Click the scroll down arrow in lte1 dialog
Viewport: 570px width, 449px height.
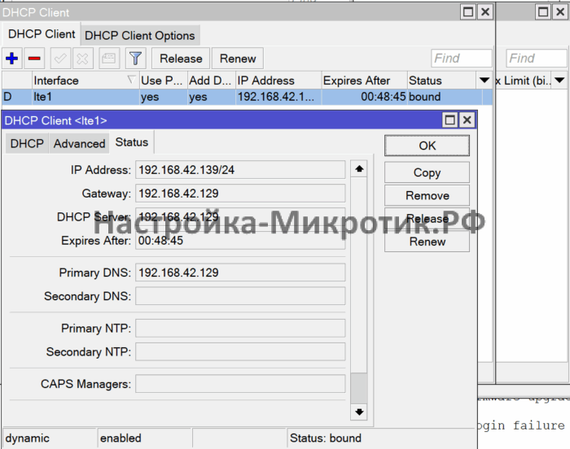click(359, 412)
